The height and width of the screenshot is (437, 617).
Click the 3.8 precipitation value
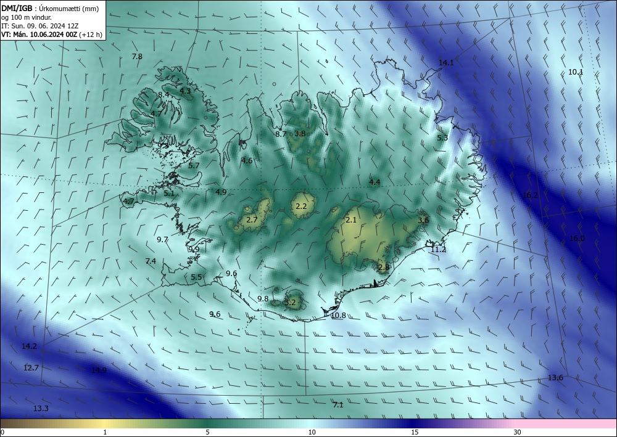(300, 134)
